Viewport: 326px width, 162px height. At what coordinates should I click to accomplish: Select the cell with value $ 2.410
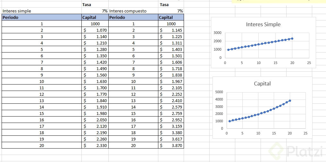coord(171,101)
